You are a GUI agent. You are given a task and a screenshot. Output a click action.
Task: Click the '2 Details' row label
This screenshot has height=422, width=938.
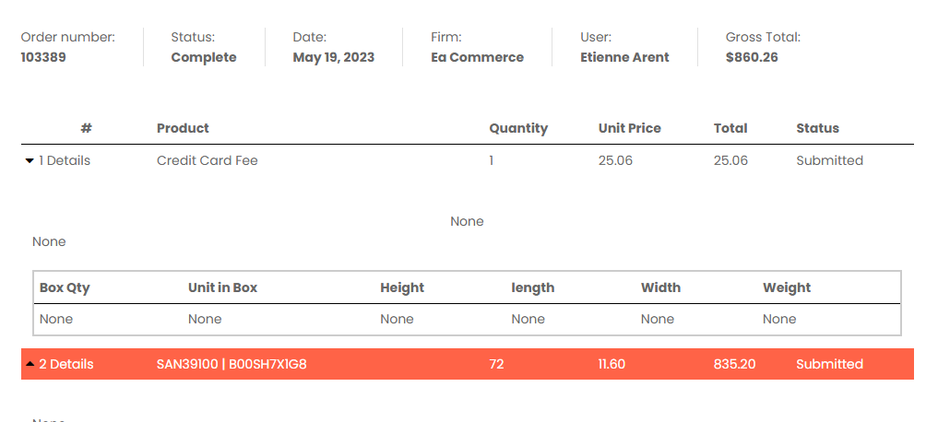tap(65, 364)
